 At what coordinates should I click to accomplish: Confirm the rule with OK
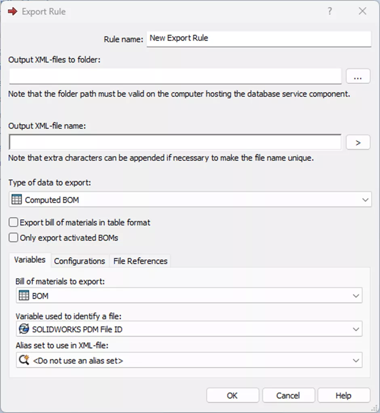(x=232, y=395)
